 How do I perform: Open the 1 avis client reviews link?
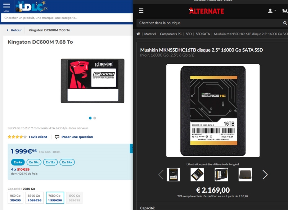[x=38, y=137]
